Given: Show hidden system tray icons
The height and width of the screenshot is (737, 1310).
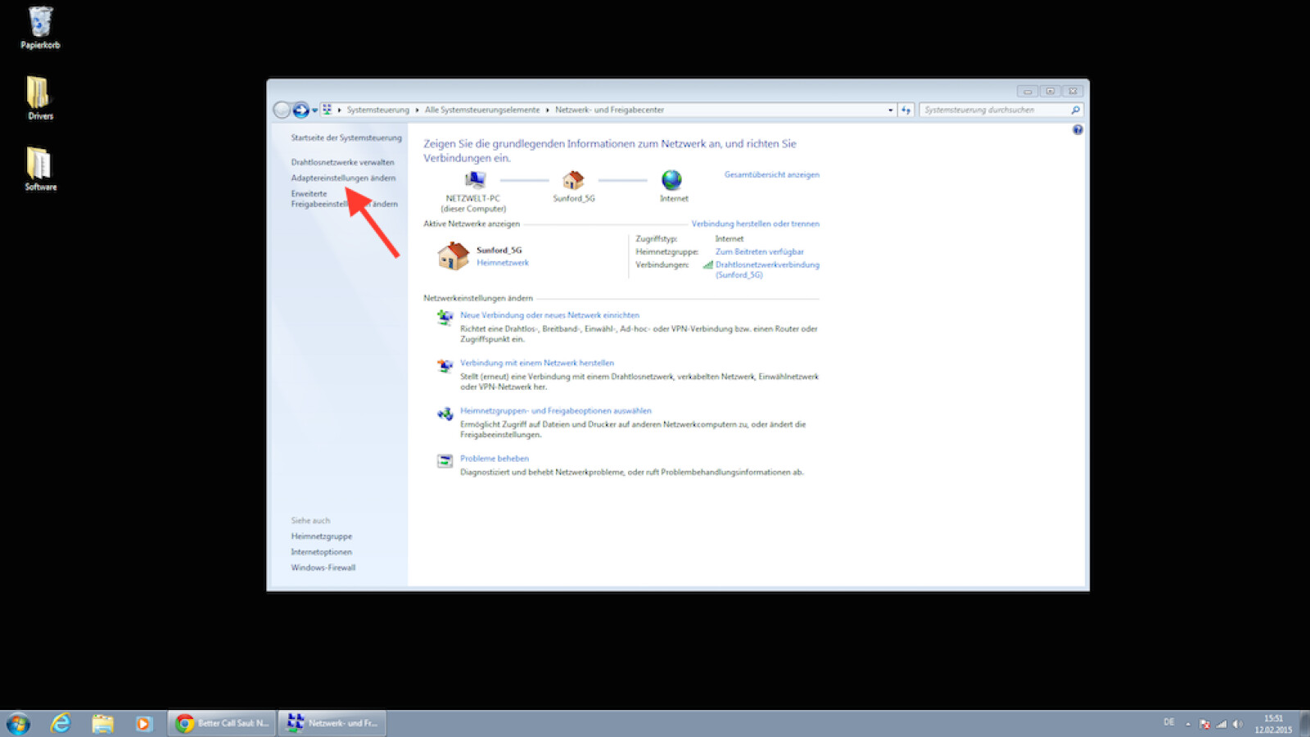Looking at the screenshot, I should [1187, 724].
